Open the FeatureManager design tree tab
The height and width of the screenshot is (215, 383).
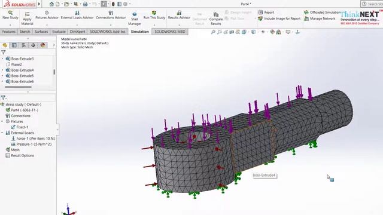point(5,45)
